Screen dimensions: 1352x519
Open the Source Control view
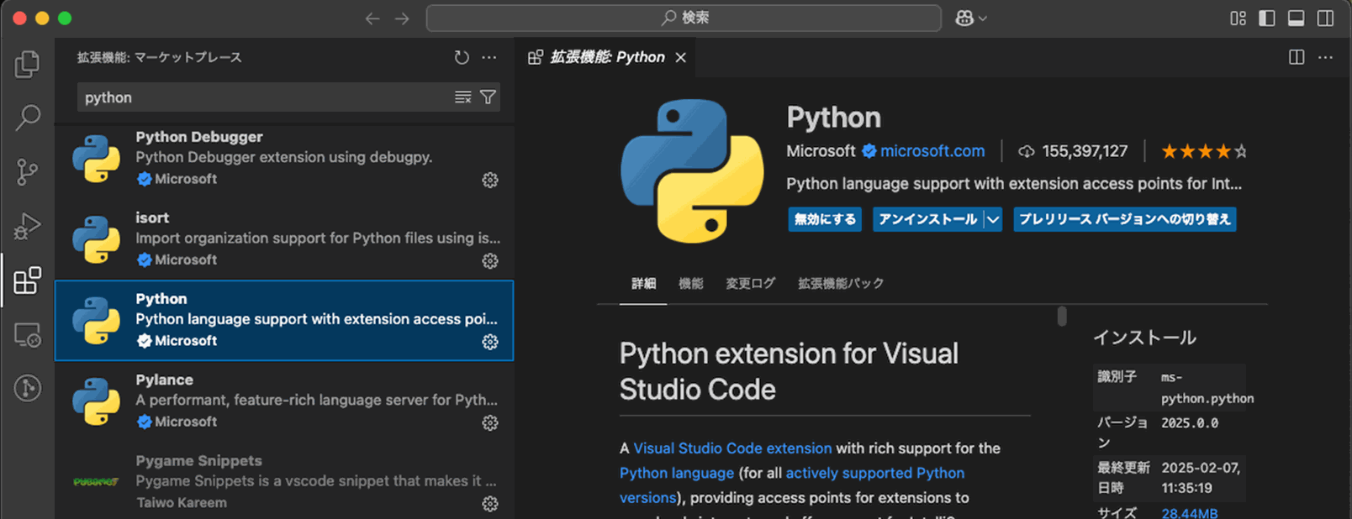[27, 172]
